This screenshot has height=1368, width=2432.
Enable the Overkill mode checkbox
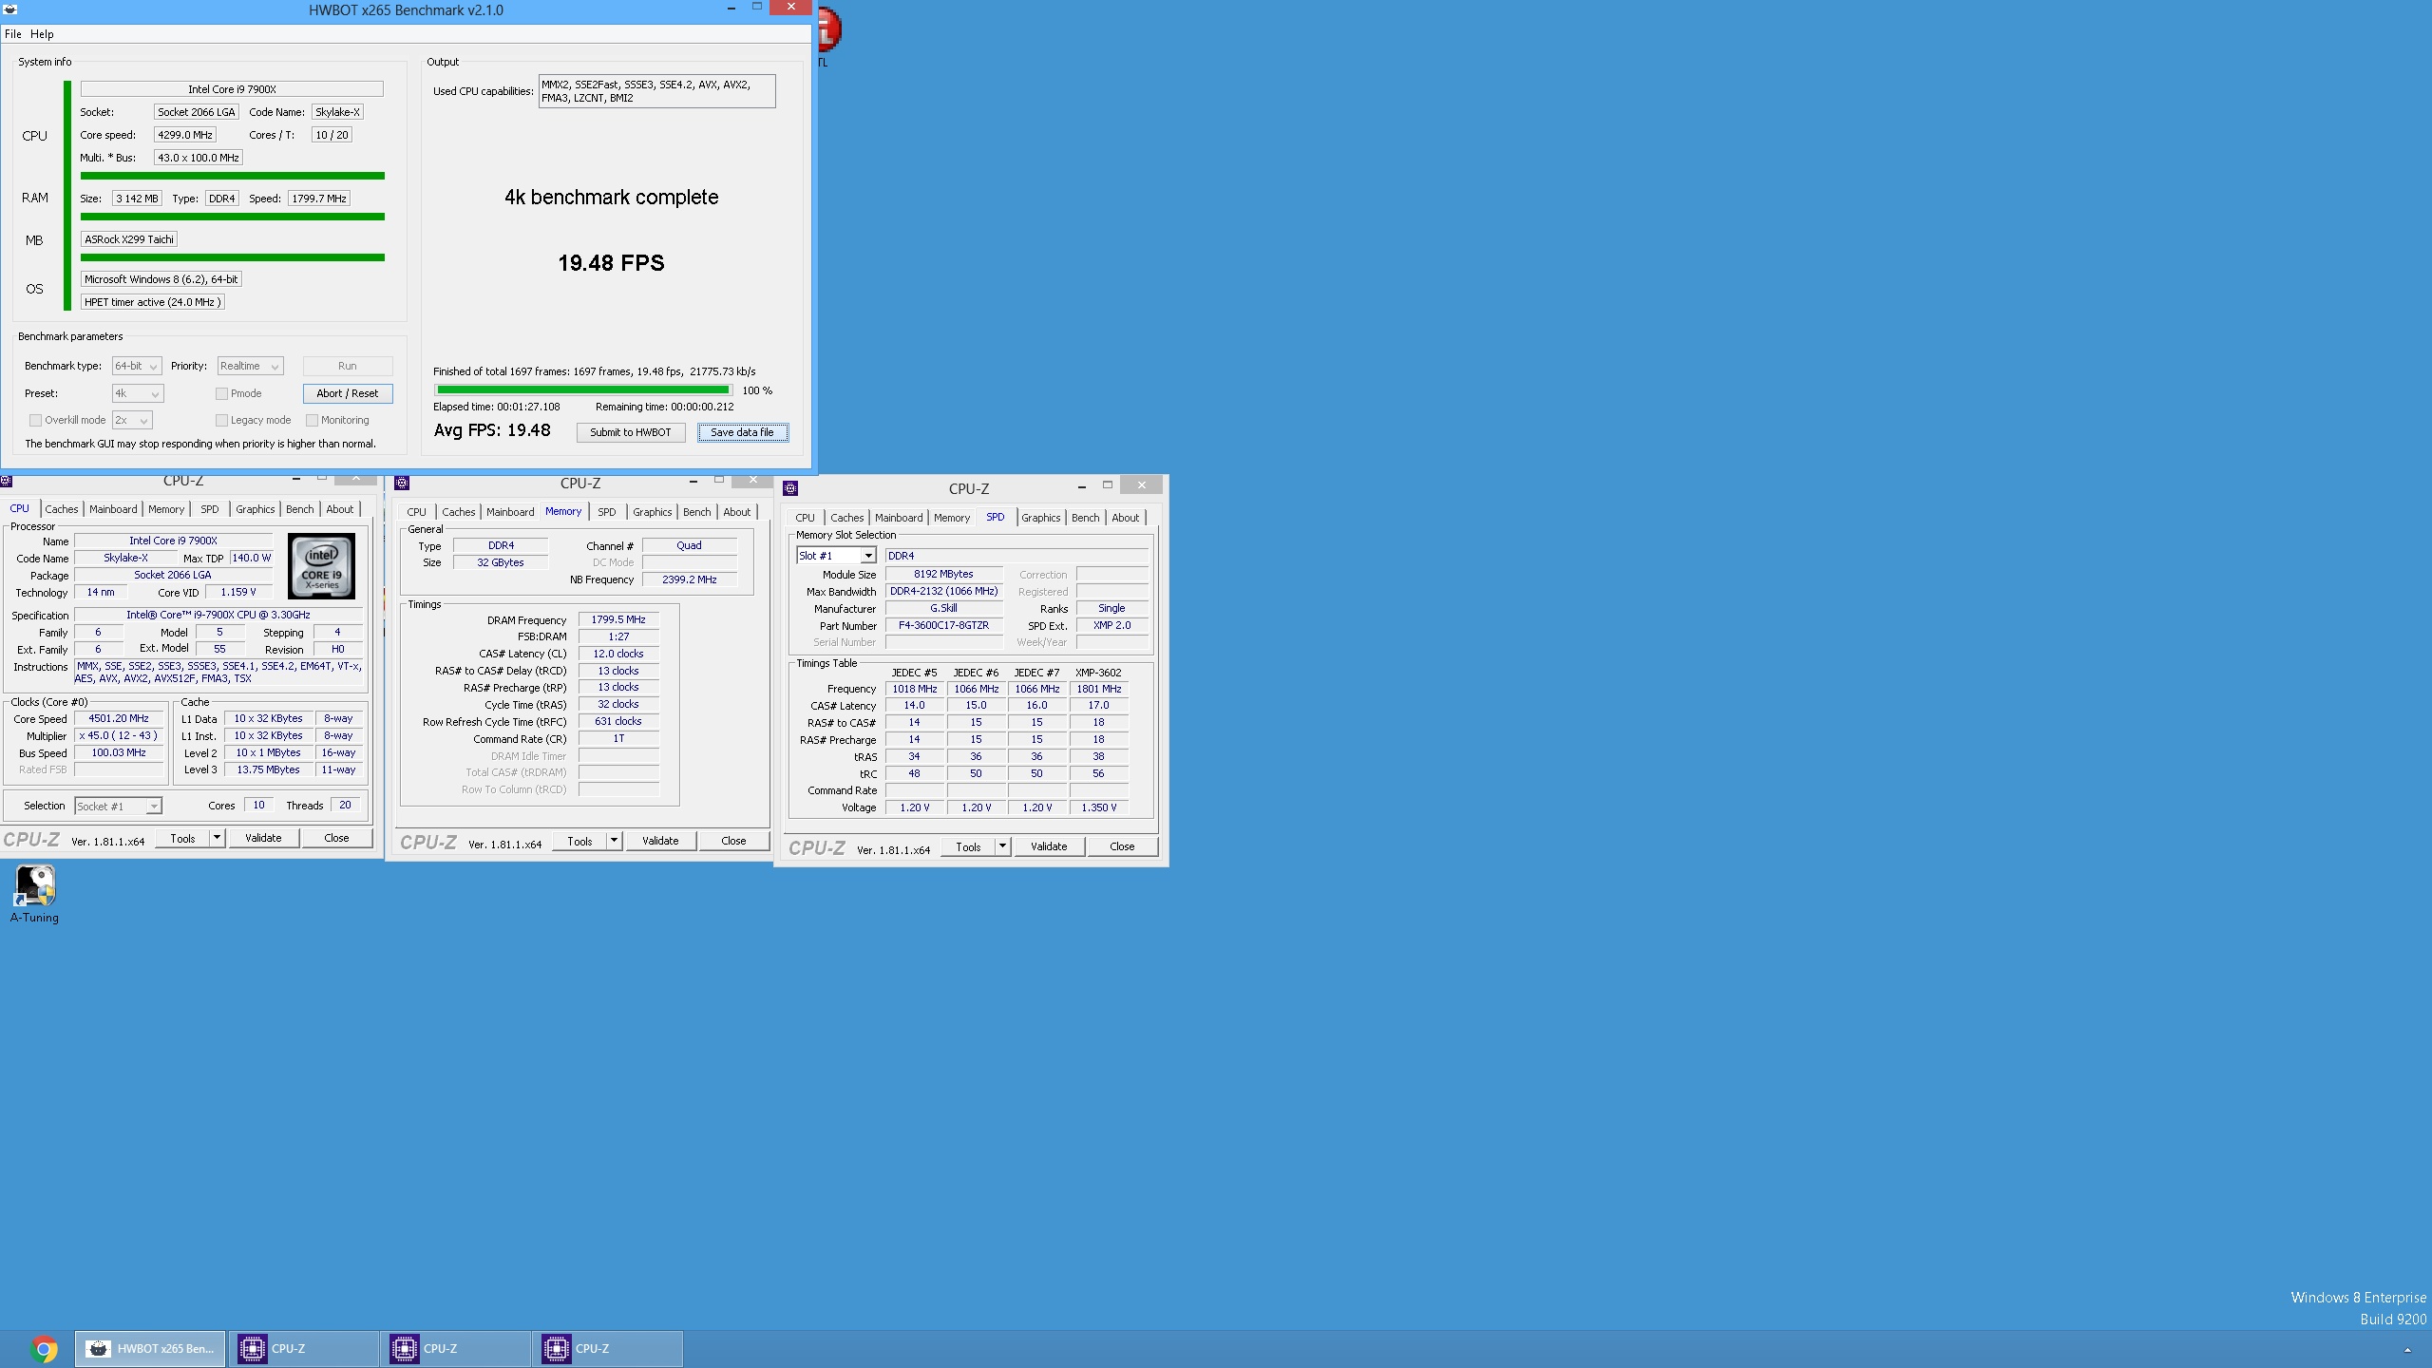click(35, 420)
